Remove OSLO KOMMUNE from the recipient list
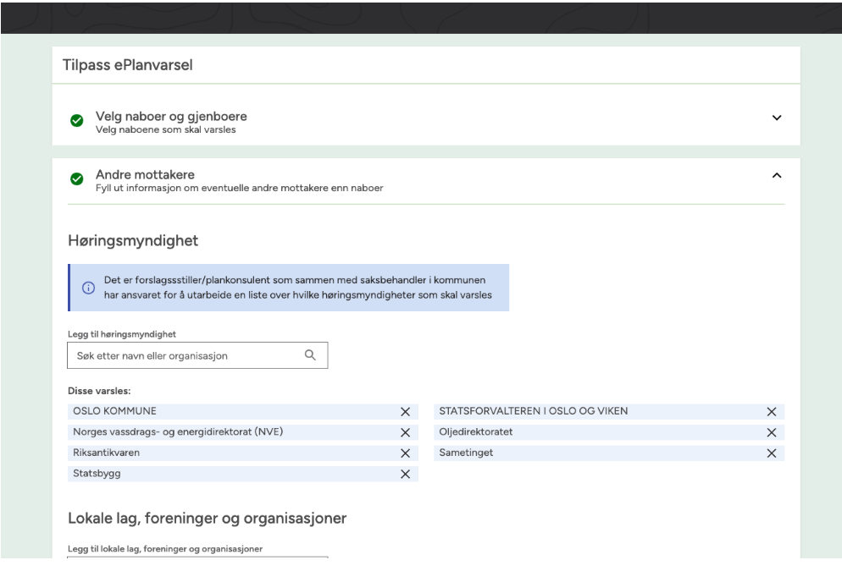The image size is (842, 571). point(405,412)
